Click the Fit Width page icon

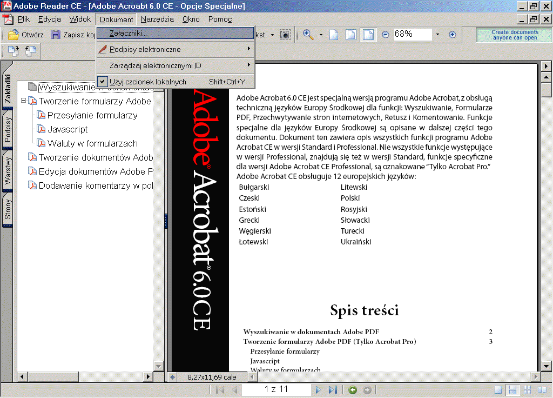[368, 34]
